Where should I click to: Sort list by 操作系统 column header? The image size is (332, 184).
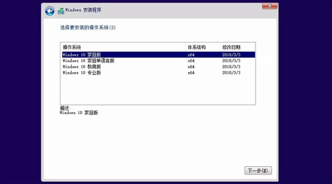[x=72, y=47]
